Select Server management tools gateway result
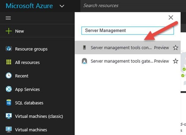This screenshot has width=186, height=135. coord(122,61)
